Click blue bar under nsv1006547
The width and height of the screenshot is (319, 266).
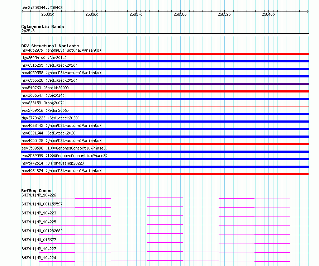pyautogui.click(x=165, y=99)
